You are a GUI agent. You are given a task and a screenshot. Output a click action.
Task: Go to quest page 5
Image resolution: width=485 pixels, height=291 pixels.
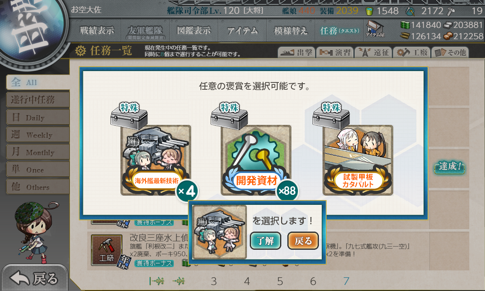(280, 281)
